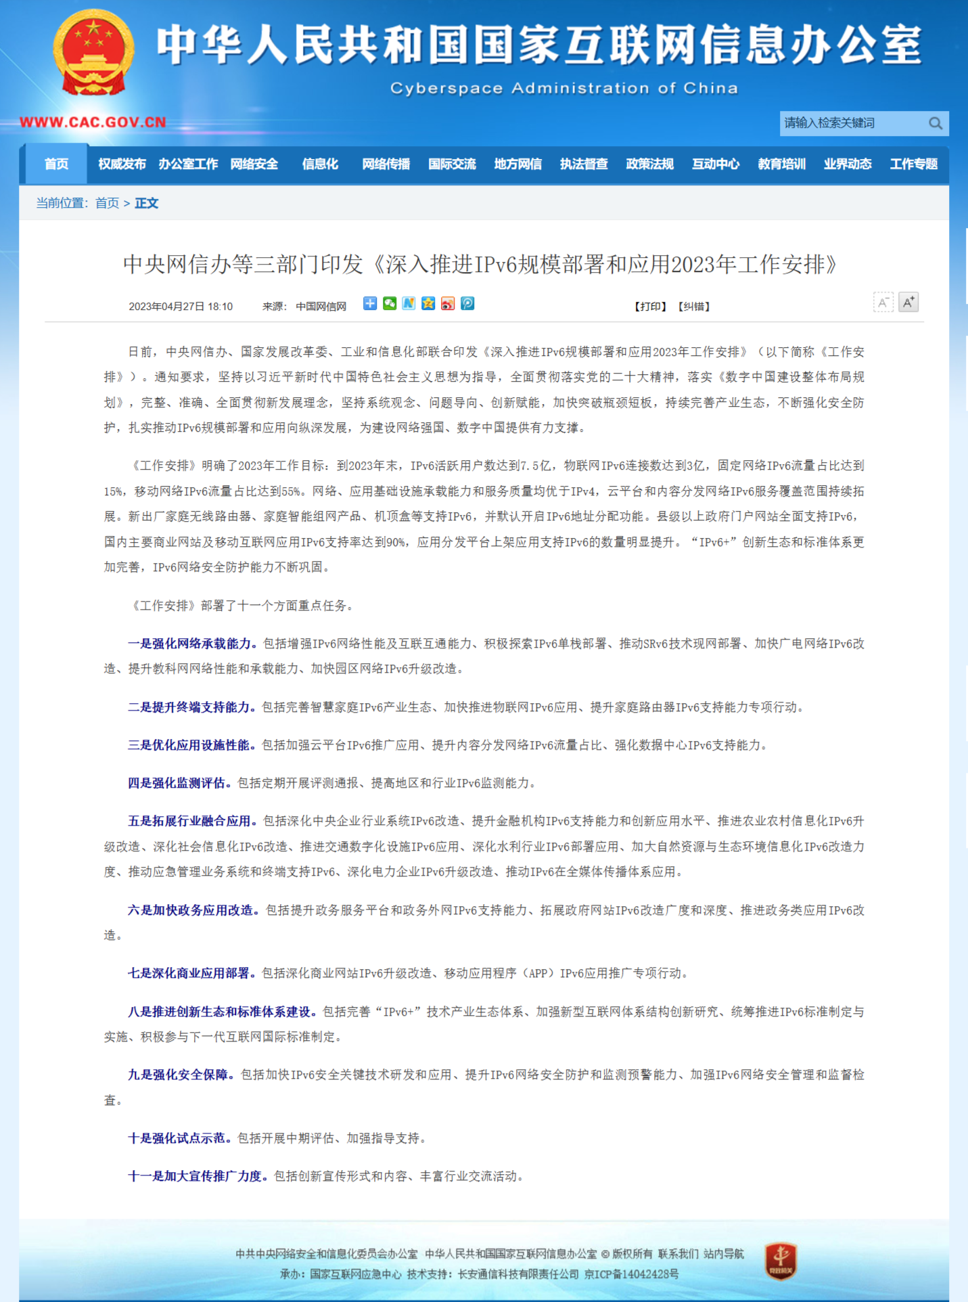Image resolution: width=968 pixels, height=1302 pixels.
Task: Click the 打印 print link
Action: point(650,307)
